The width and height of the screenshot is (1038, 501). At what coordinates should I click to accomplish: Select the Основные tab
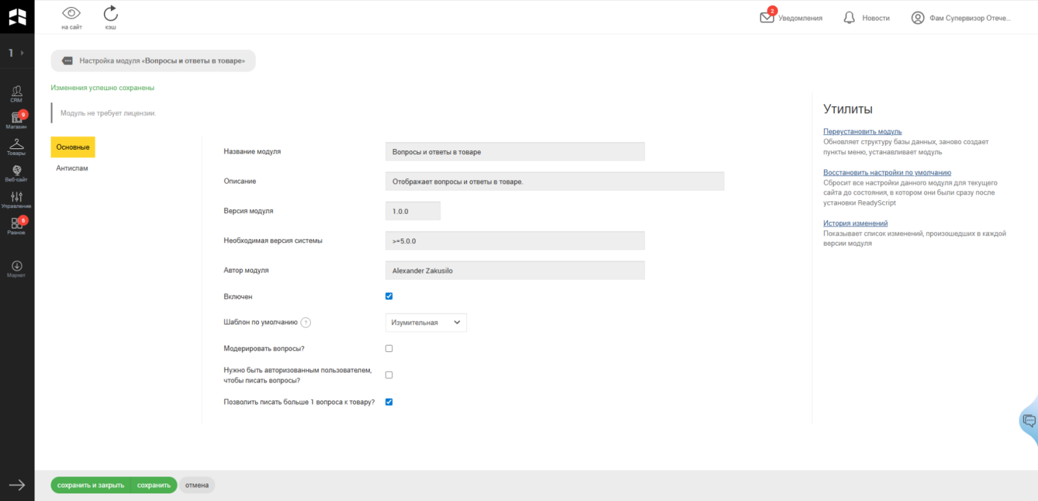73,147
